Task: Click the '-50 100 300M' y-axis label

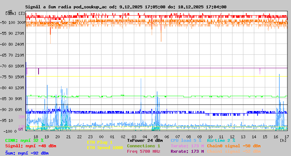Action: pos(13,22)
